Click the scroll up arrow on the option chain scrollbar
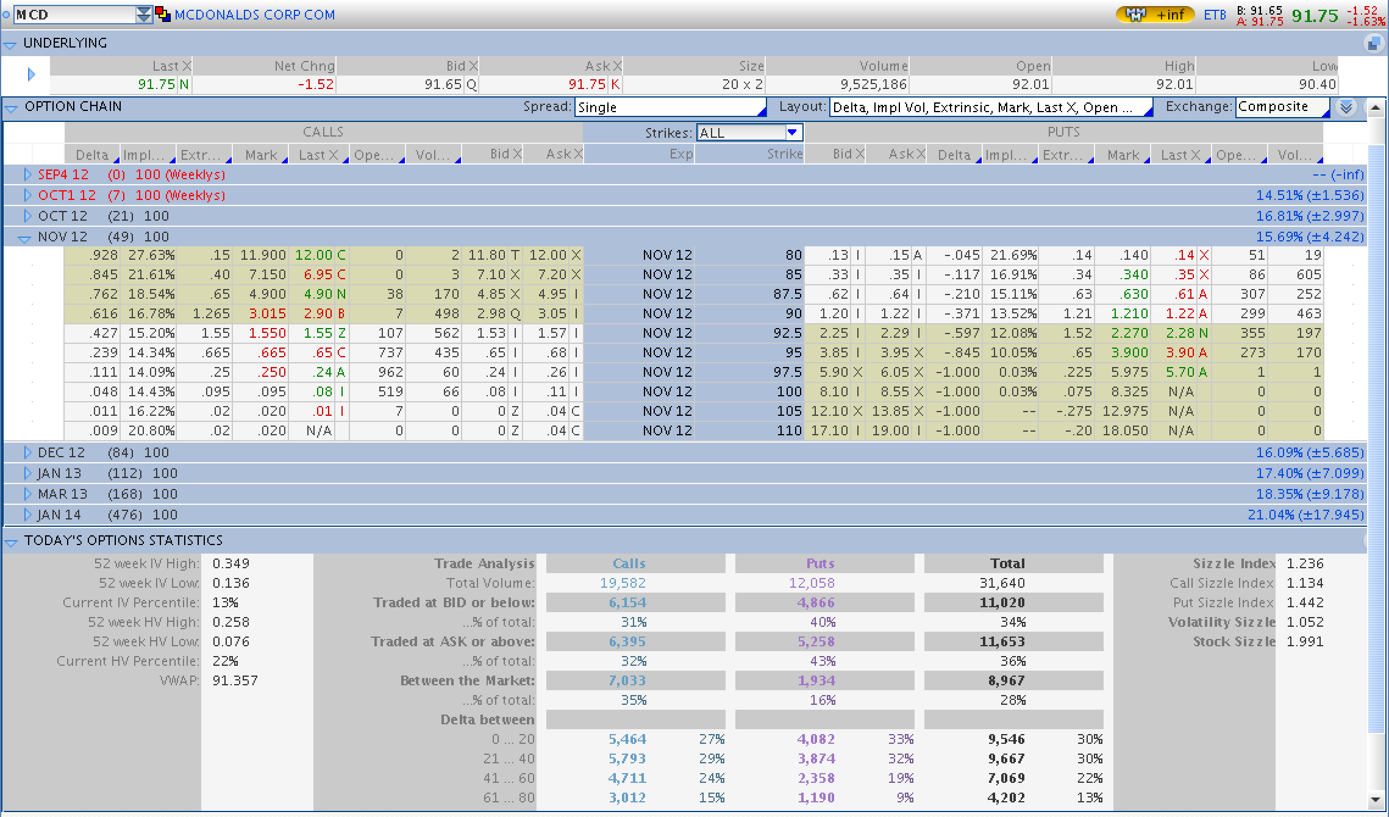The image size is (1389, 817). tap(1376, 108)
